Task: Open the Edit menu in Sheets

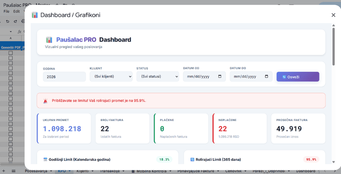Action: (16, 11)
